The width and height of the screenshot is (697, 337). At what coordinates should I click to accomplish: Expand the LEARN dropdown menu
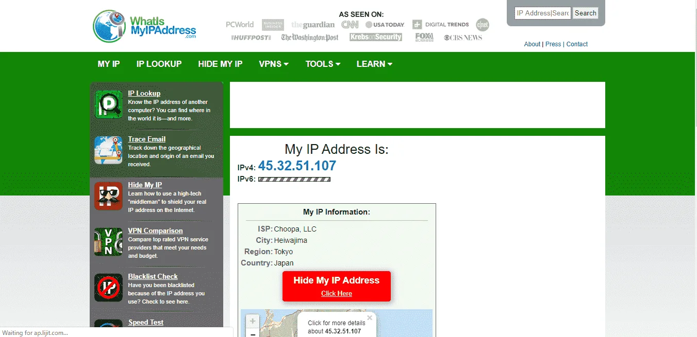pyautogui.click(x=374, y=64)
